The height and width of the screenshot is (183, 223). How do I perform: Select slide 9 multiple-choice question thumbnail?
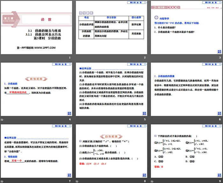(186, 151)
